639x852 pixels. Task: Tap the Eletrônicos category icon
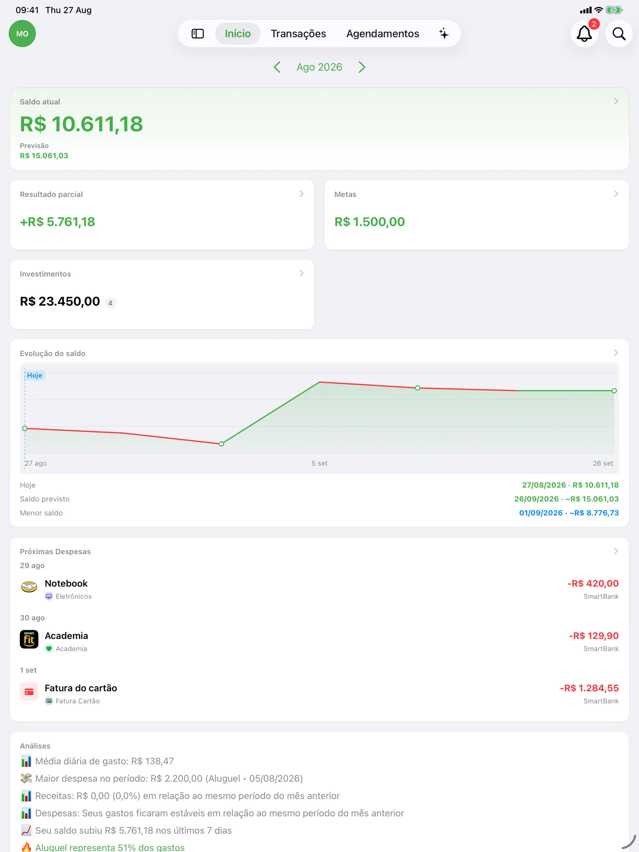pos(49,596)
